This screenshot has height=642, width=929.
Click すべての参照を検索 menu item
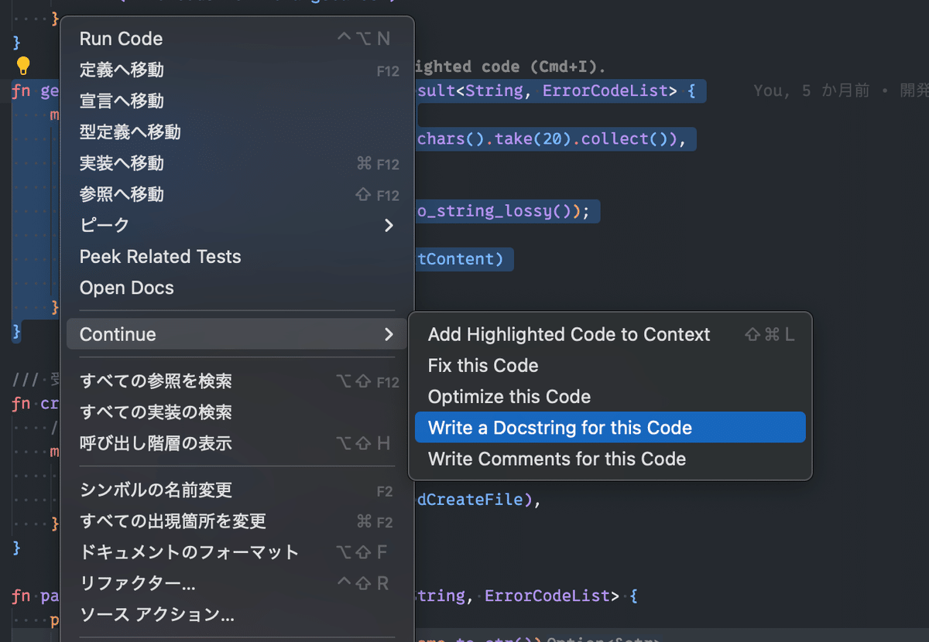coord(156,381)
